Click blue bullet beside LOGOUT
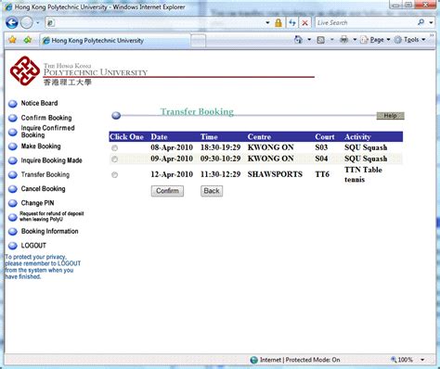Viewport: 440px width, 369px height. click(13, 246)
